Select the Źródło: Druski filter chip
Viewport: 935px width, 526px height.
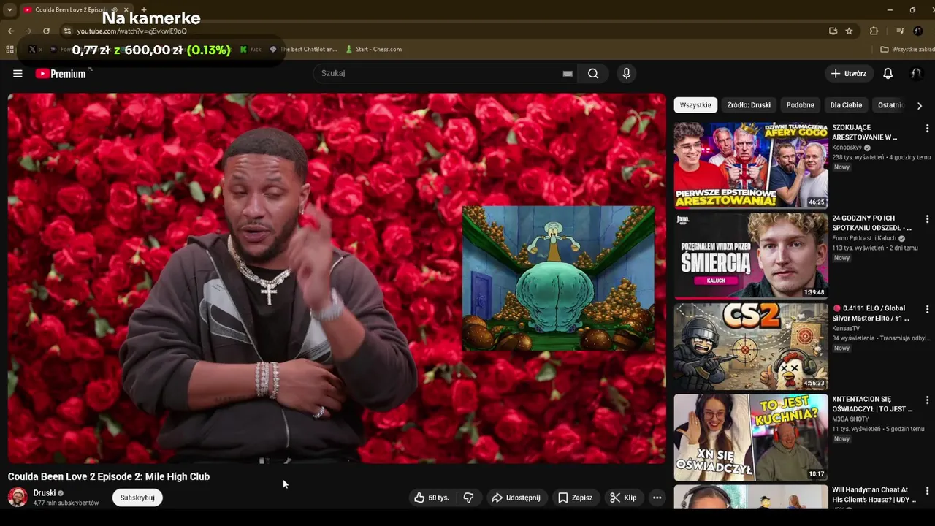point(749,105)
